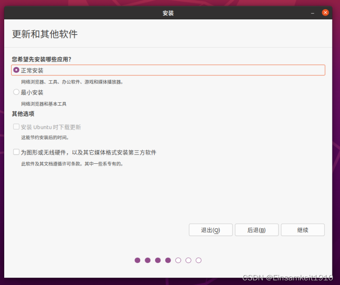Close the installer window with orange X
This screenshot has width=340, height=285.
[x=325, y=13]
